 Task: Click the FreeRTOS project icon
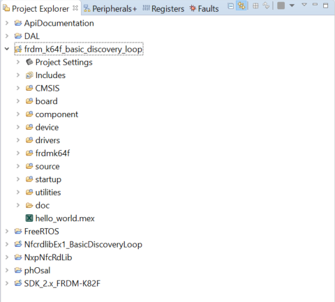click(x=18, y=232)
